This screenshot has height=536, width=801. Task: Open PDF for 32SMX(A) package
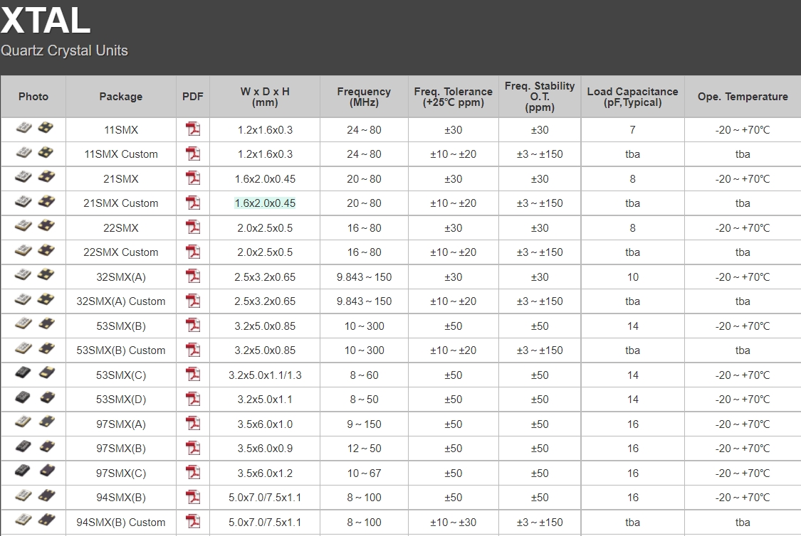(x=193, y=277)
